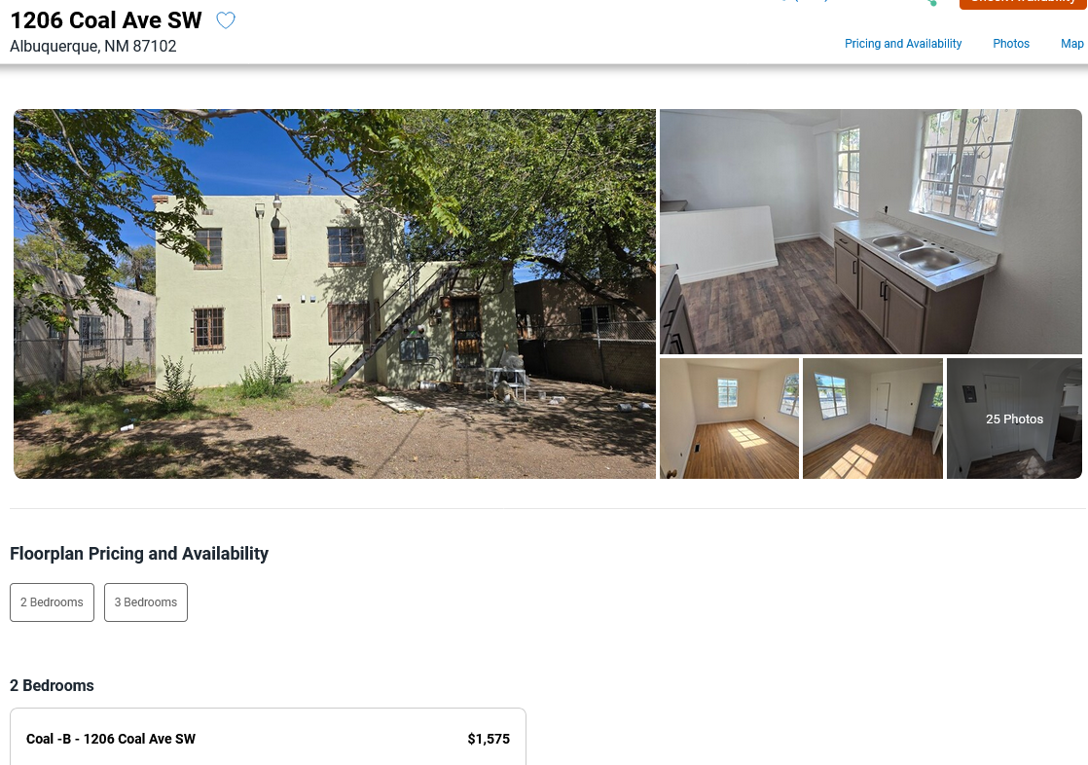This screenshot has height=765, width=1088.
Task: View the room photo with white door
Action: [x=873, y=419]
